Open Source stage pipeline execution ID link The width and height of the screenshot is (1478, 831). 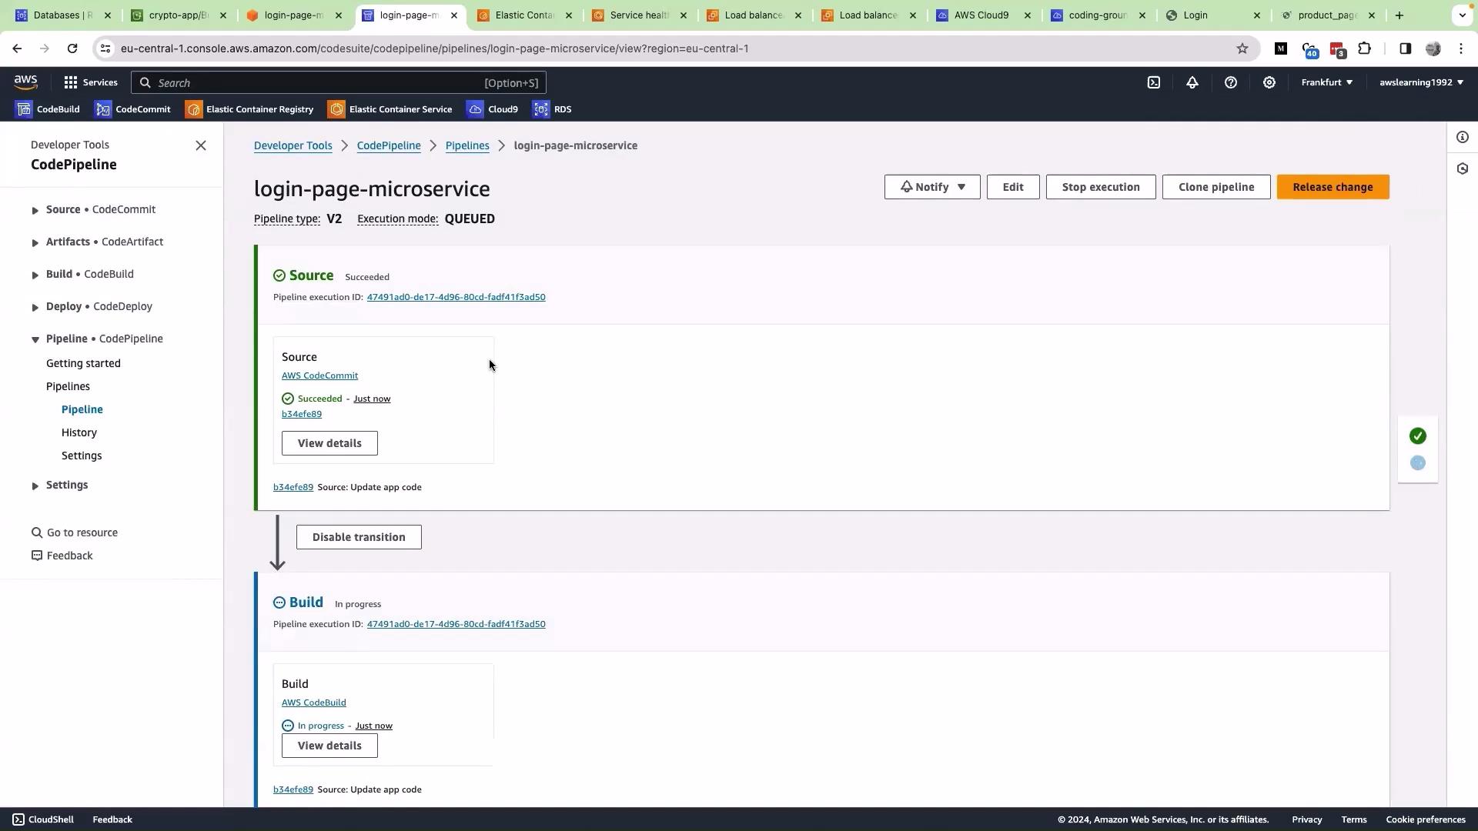click(456, 297)
